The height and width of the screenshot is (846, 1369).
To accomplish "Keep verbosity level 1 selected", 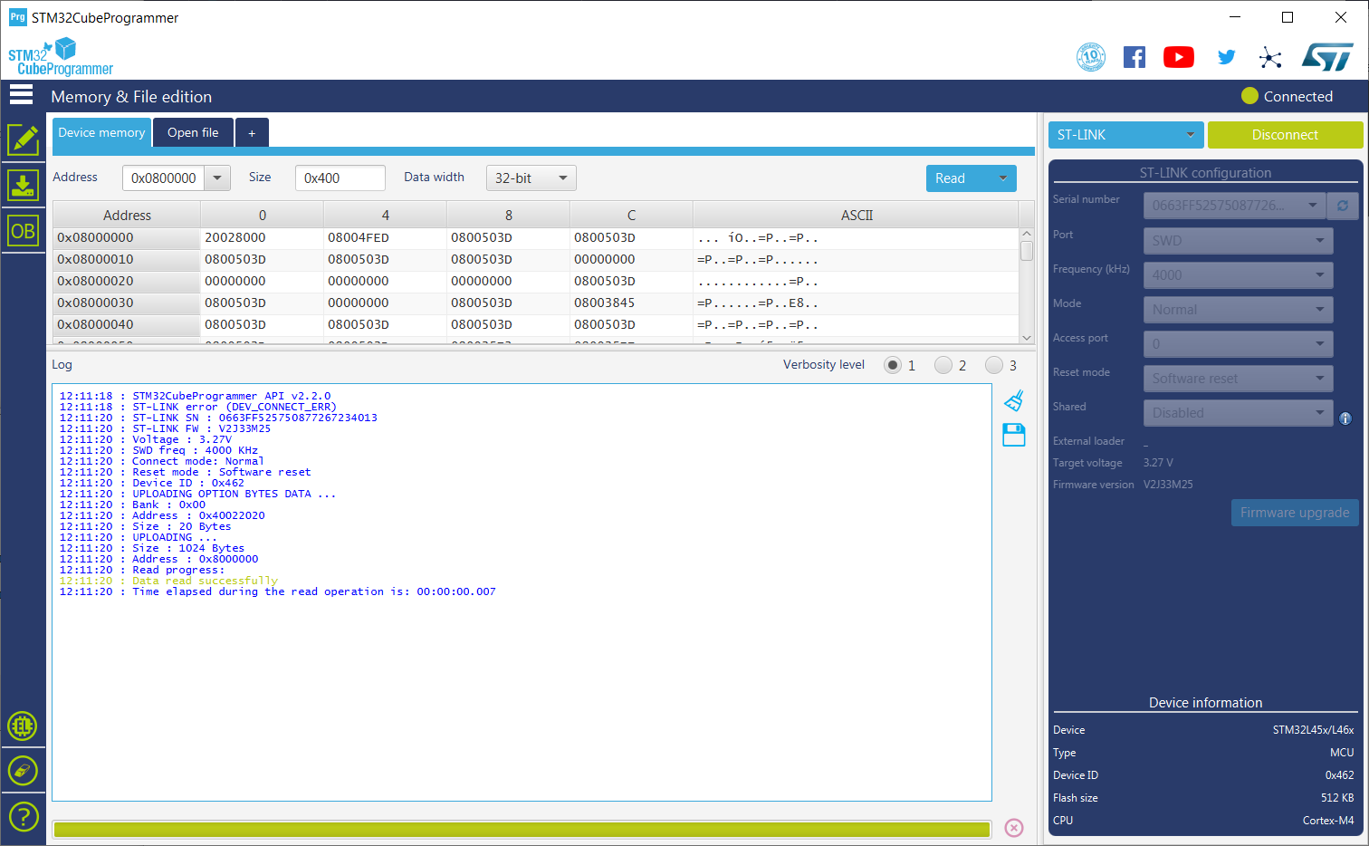I will [892, 365].
